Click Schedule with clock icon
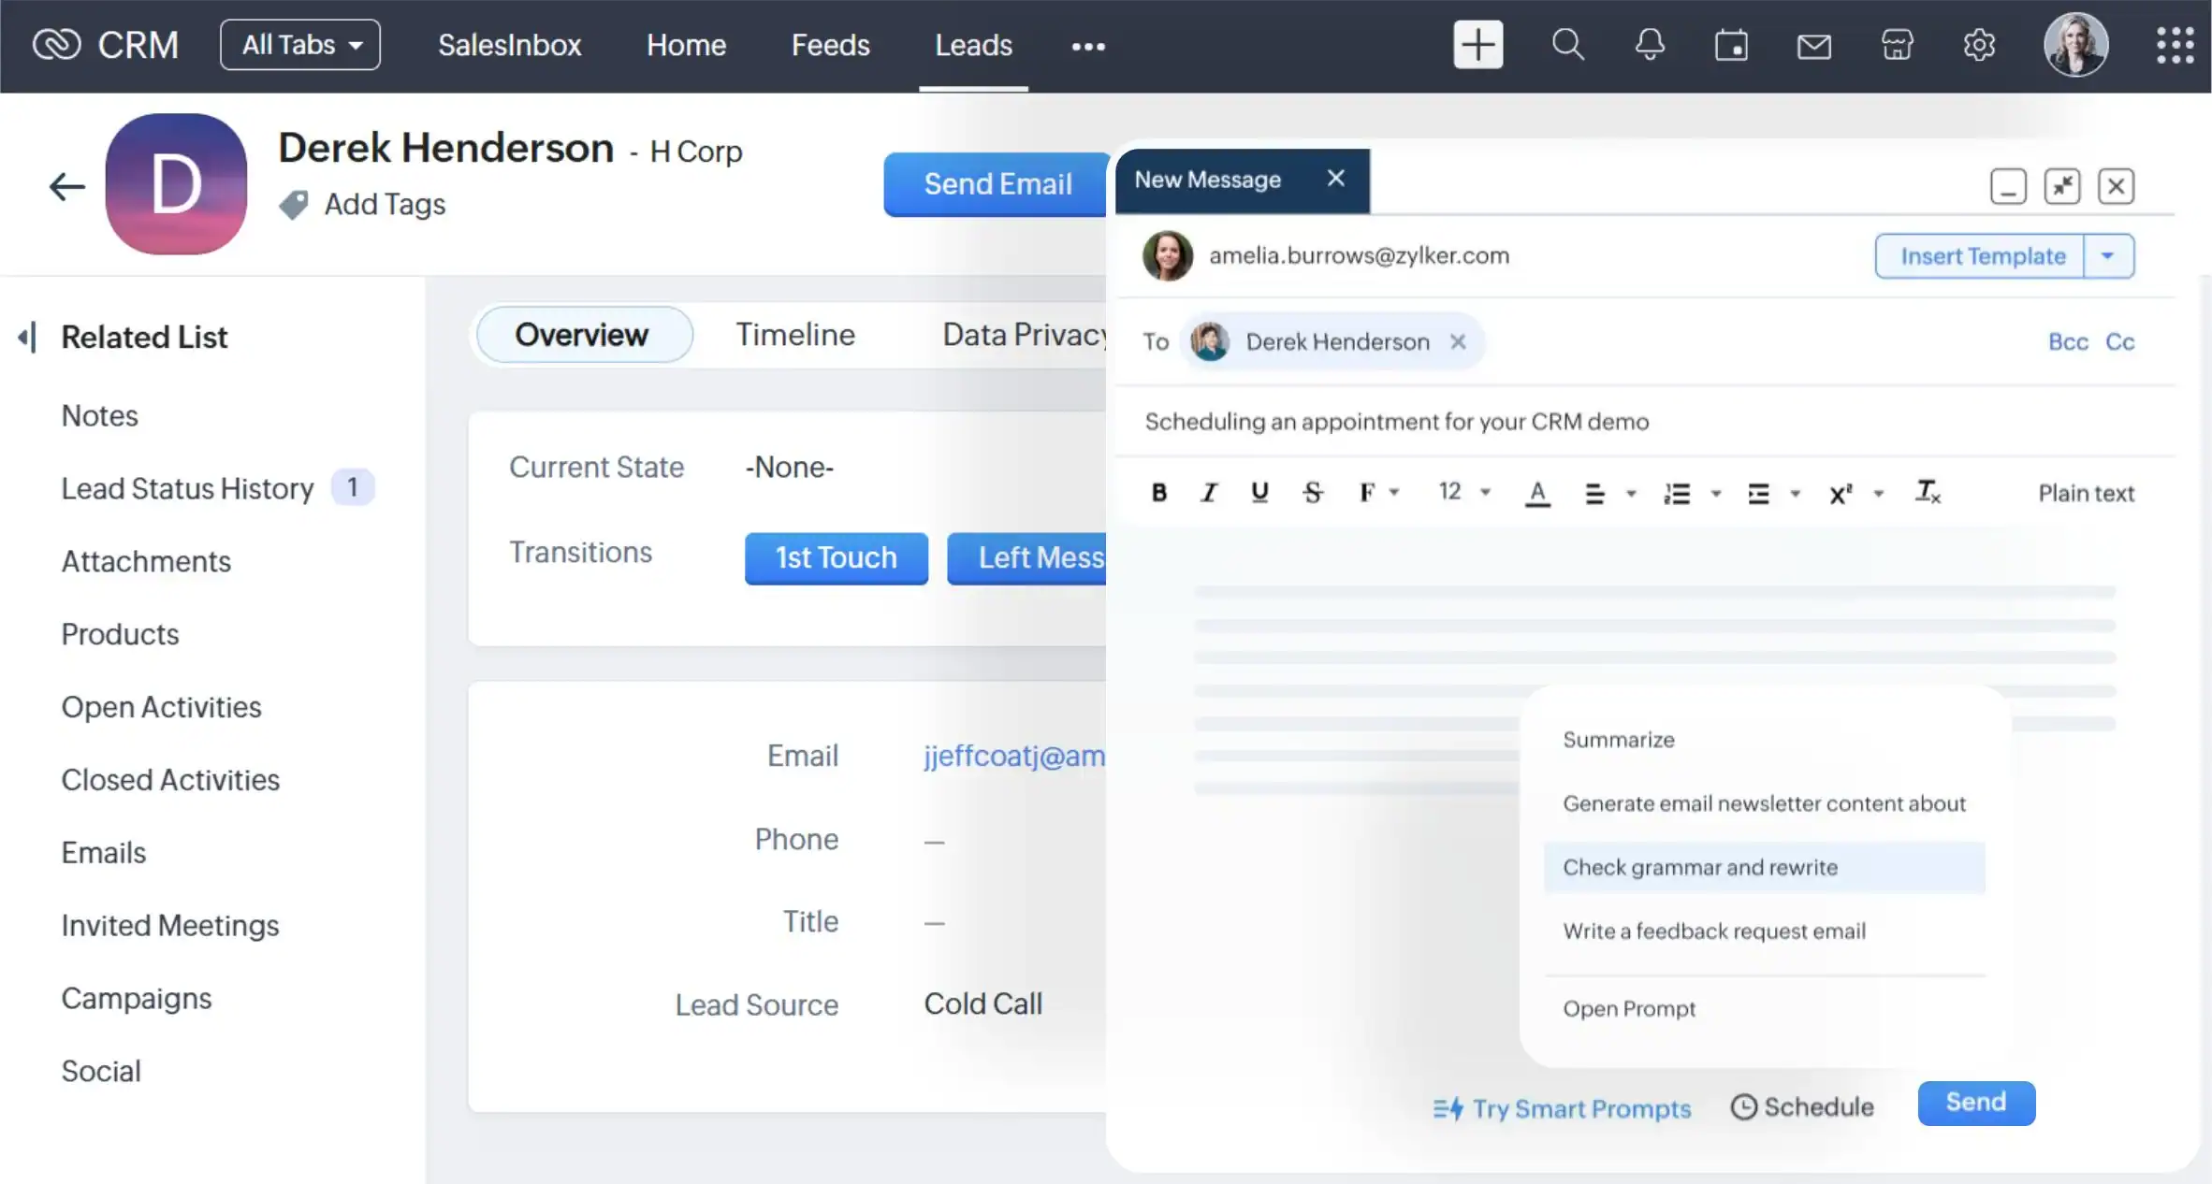Image resolution: width=2212 pixels, height=1184 pixels. tap(1802, 1106)
